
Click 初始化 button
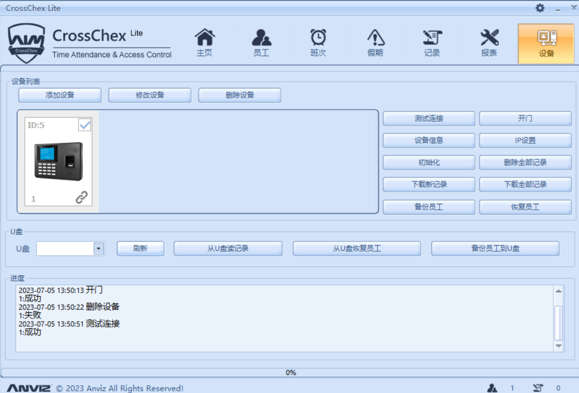[429, 162]
